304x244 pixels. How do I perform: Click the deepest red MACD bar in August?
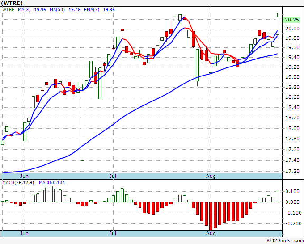(211, 216)
